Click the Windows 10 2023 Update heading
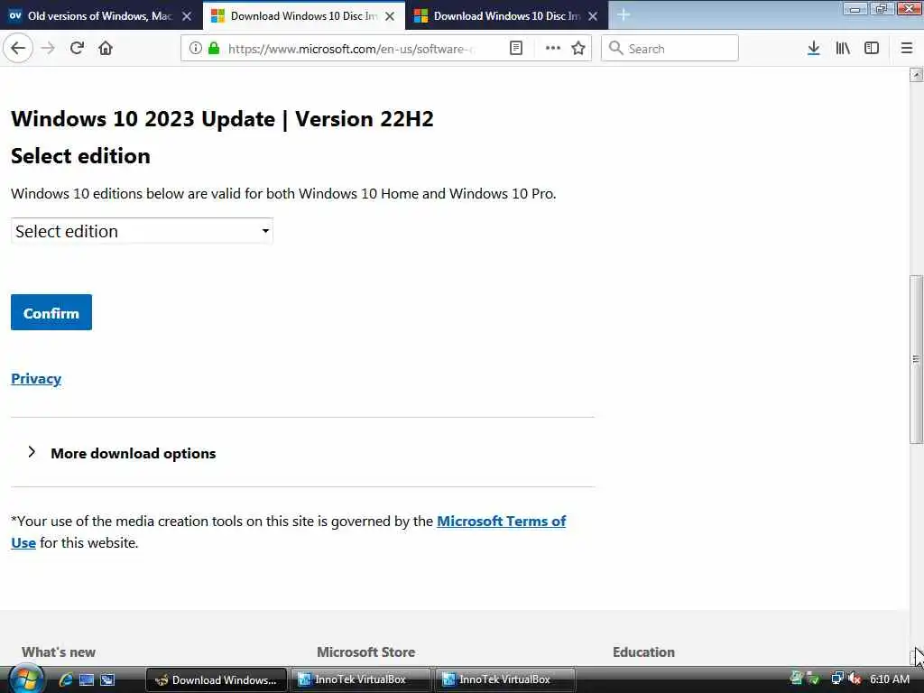The height and width of the screenshot is (693, 924). tap(222, 118)
